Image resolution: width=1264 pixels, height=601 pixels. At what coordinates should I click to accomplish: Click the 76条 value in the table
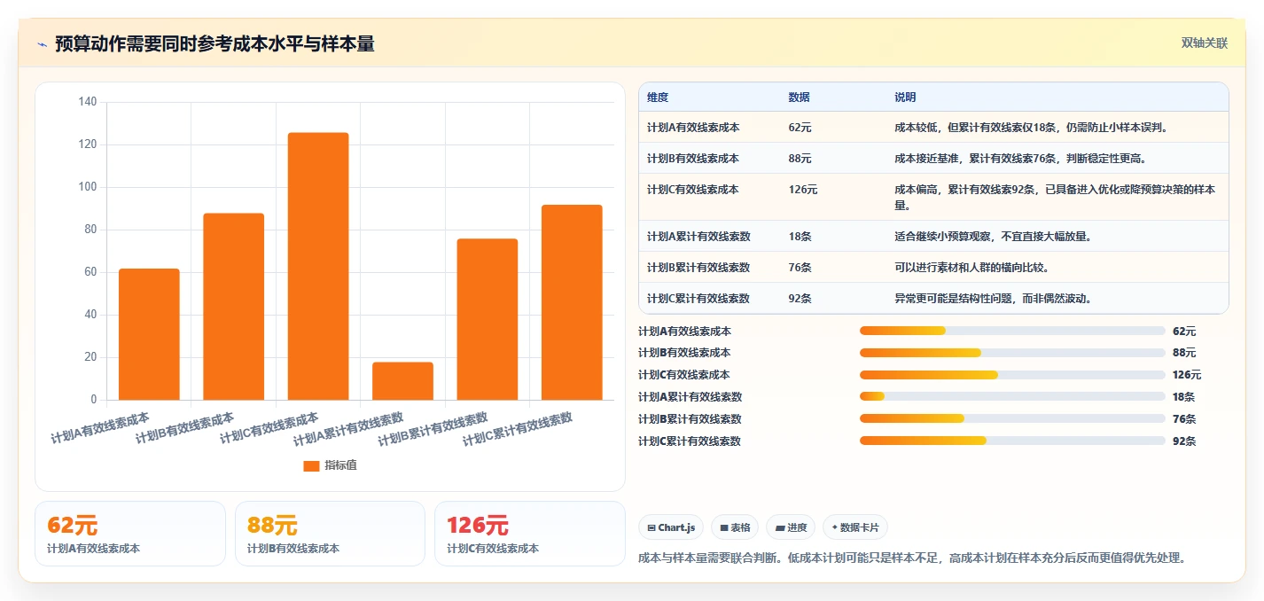coord(800,268)
